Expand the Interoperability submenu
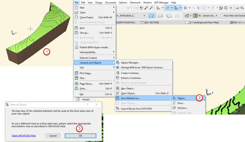Image resolution: width=245 pixels, height=142 pixels. pyautogui.click(x=95, y=52)
